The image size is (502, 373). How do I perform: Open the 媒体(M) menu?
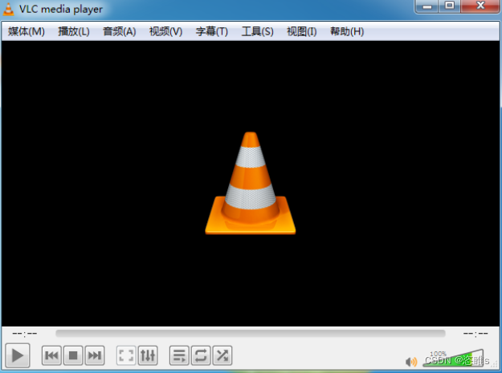(27, 31)
